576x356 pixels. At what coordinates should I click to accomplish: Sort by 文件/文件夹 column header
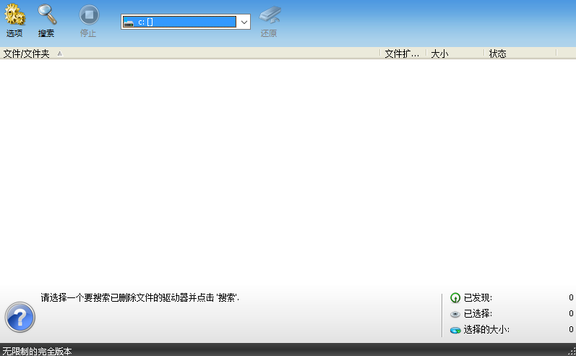click(x=189, y=54)
